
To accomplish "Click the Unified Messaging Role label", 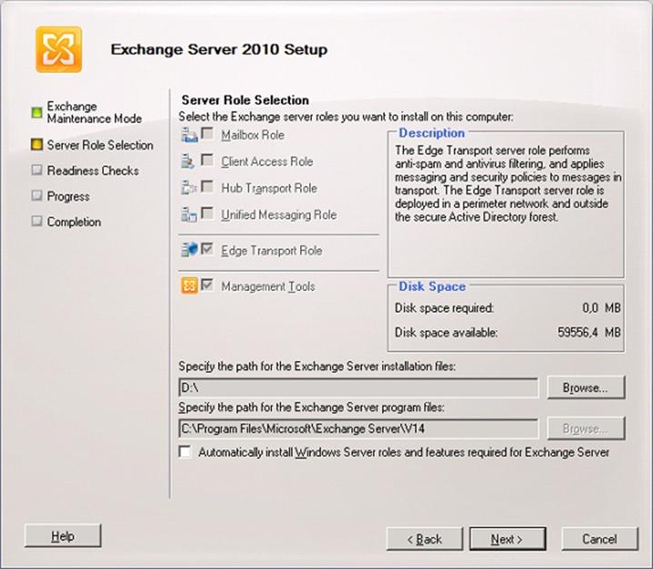I will coord(279,215).
